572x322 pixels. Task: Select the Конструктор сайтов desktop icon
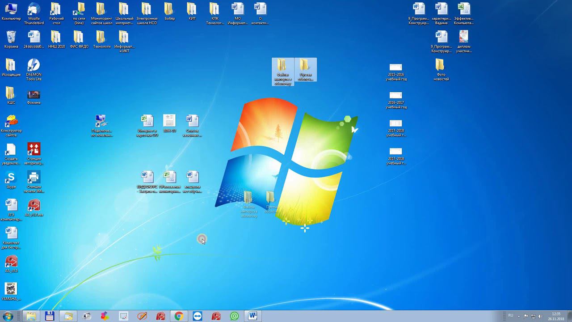(11, 122)
